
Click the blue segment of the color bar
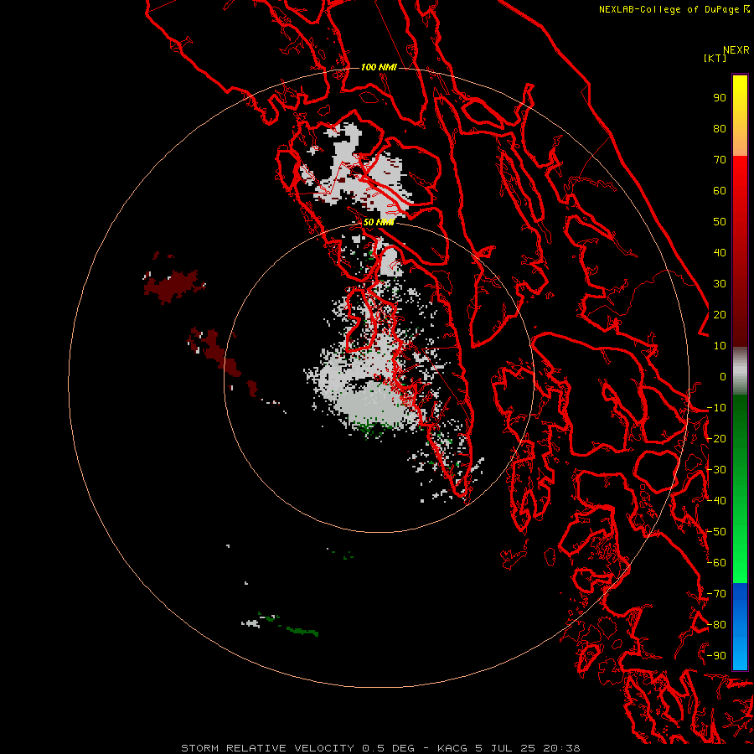tap(740, 626)
